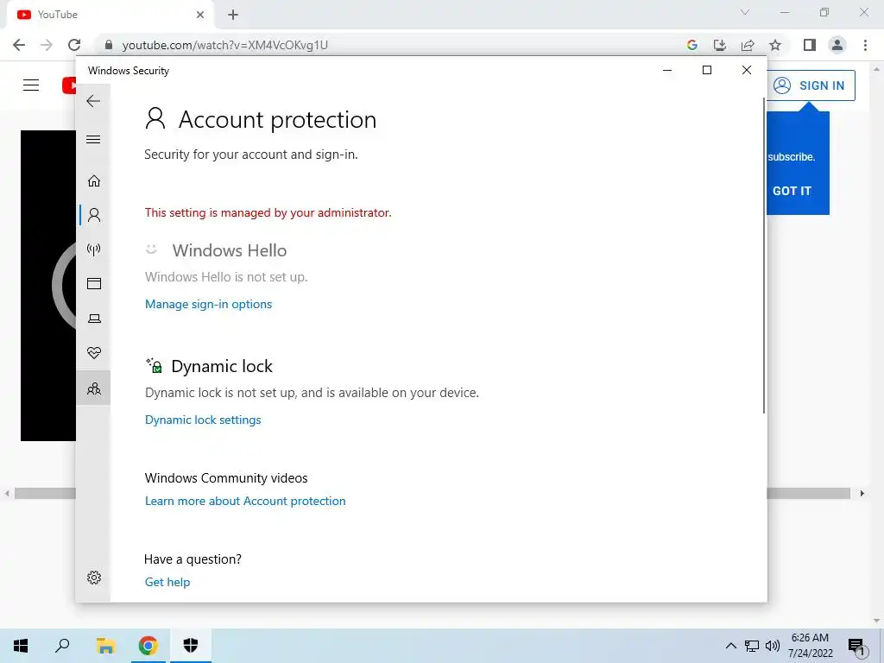Screen dimensions: 884x663
Task: Open Dynamic lock settings link
Action: click(x=203, y=420)
